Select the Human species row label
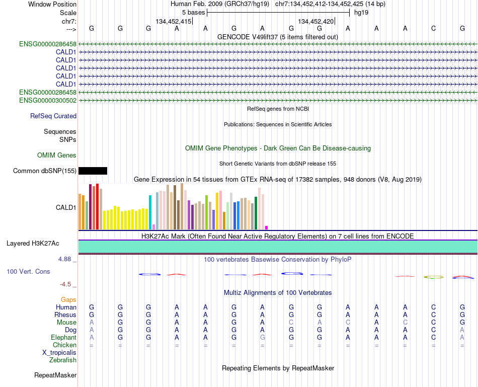This screenshot has width=478, height=387. pyautogui.click(x=66, y=307)
